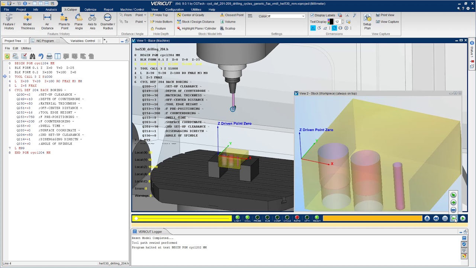Click Center of Gravity
Screen dimensions: 476x268
190,15
